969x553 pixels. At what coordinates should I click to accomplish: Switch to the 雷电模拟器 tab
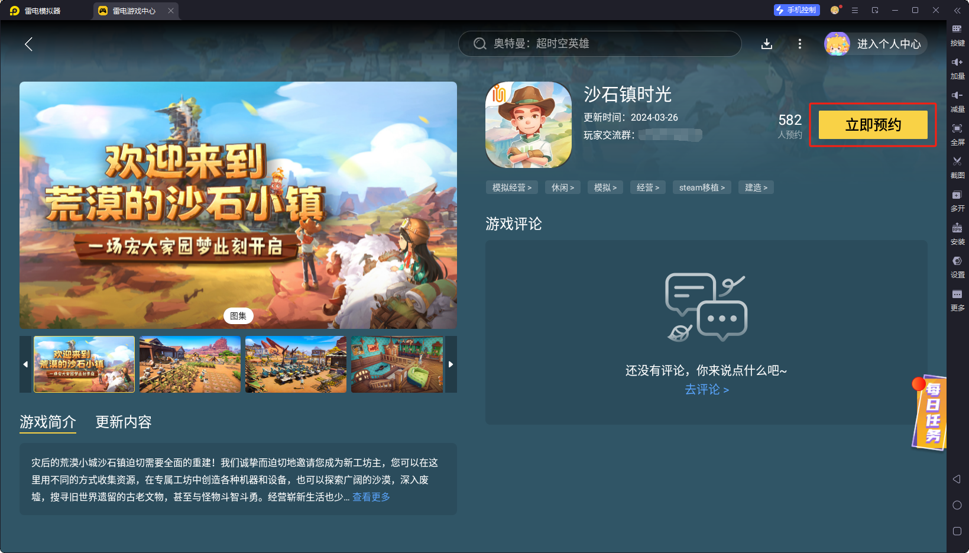click(x=35, y=11)
